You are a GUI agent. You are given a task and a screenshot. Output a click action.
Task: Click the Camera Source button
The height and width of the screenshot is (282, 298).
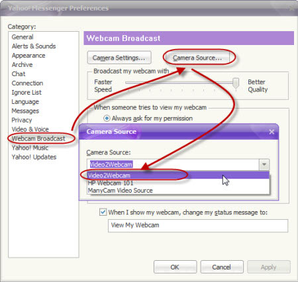coord(197,58)
